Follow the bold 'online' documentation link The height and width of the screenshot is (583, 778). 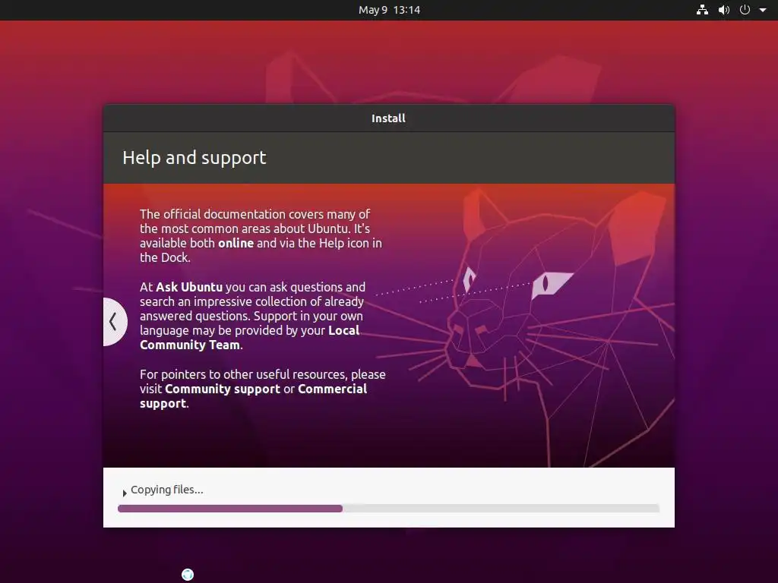(x=236, y=243)
